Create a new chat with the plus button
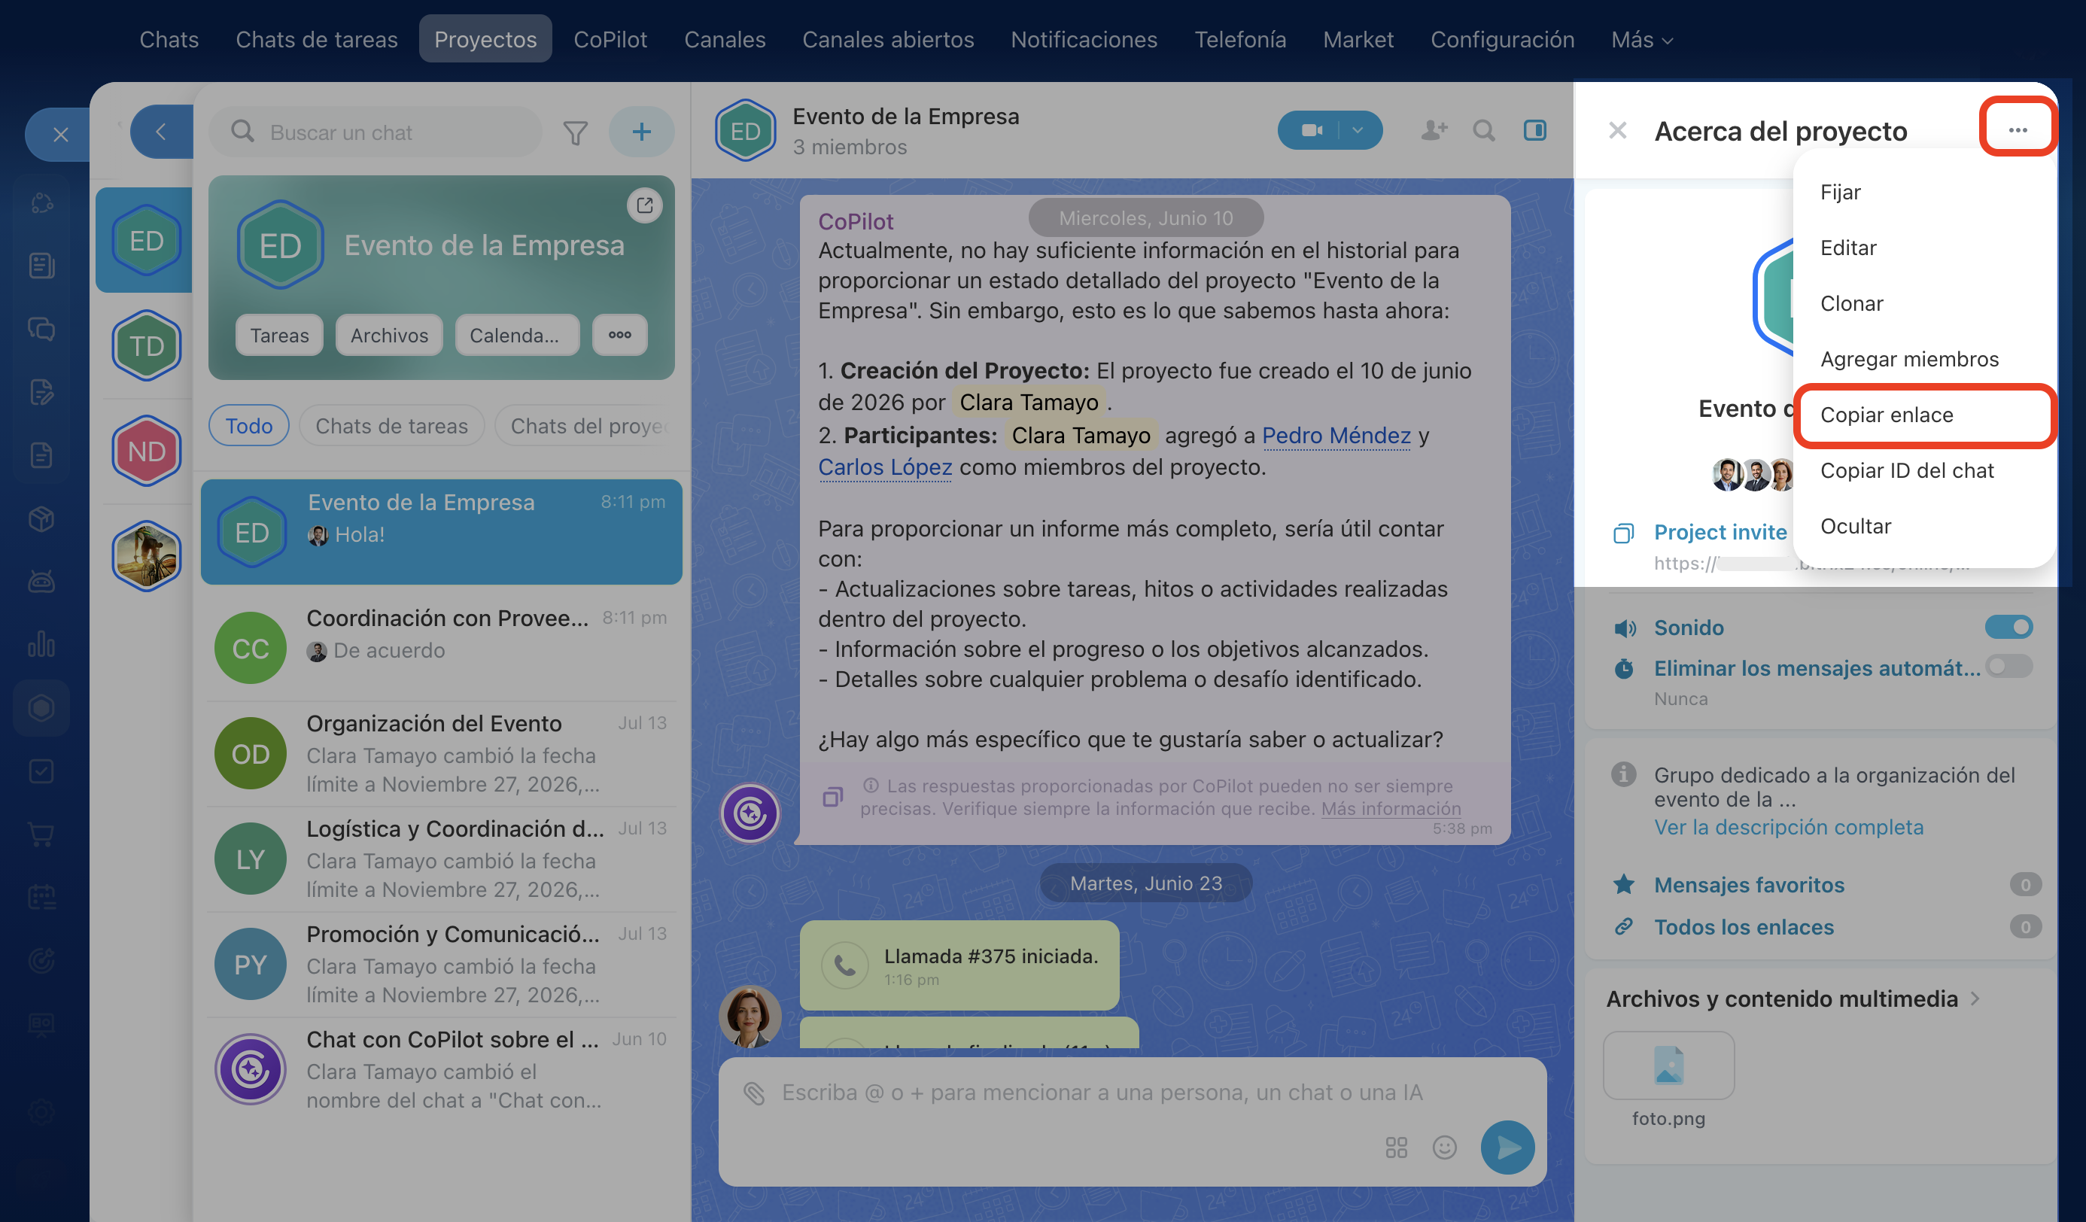Screen dimensions: 2086x1222 (x=641, y=132)
